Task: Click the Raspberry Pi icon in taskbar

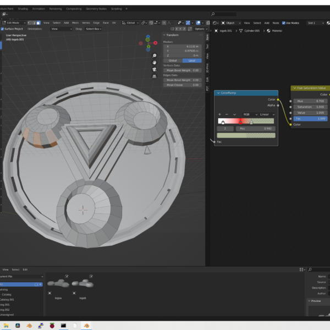Action: tap(52, 326)
